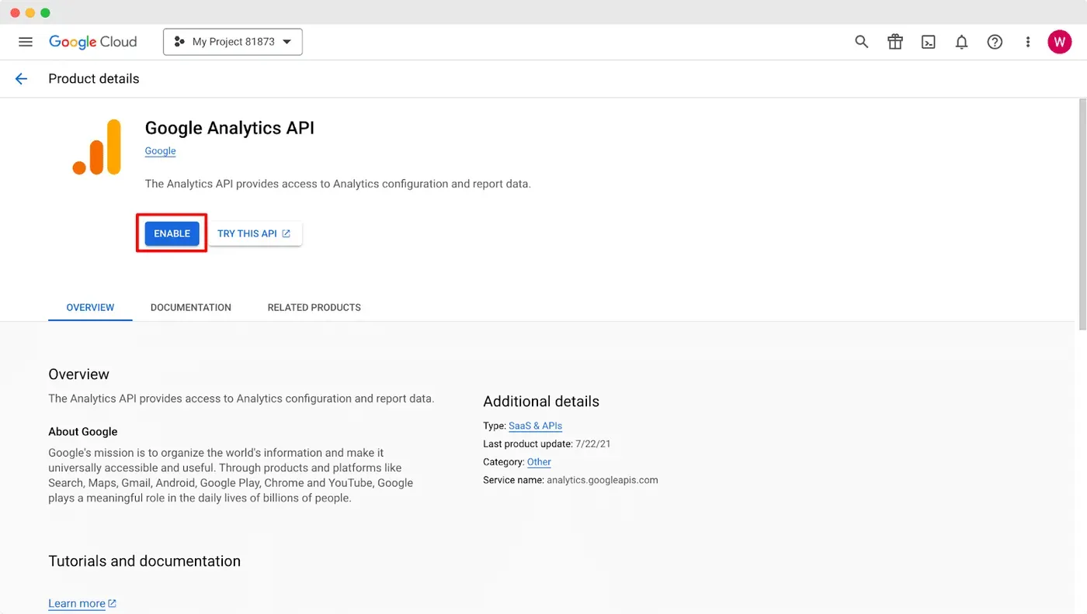Switch to the RELATED PRODUCTS tab
This screenshot has width=1087, height=614.
pyautogui.click(x=314, y=308)
